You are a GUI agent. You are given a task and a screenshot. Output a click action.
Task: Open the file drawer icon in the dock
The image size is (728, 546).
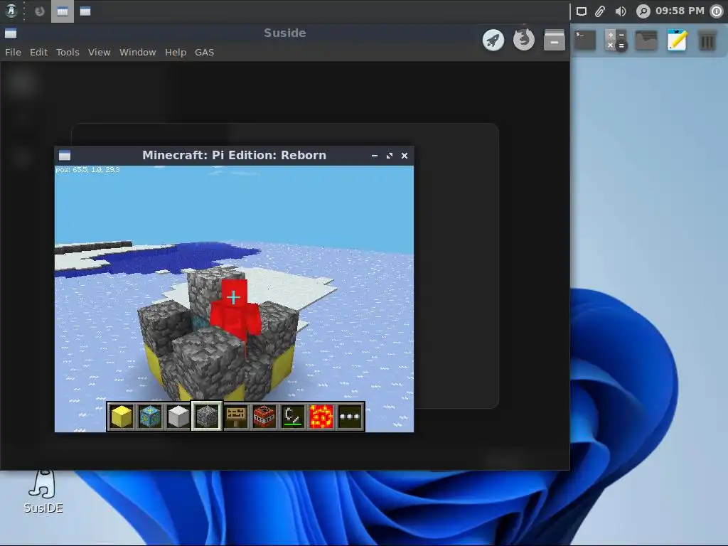555,41
